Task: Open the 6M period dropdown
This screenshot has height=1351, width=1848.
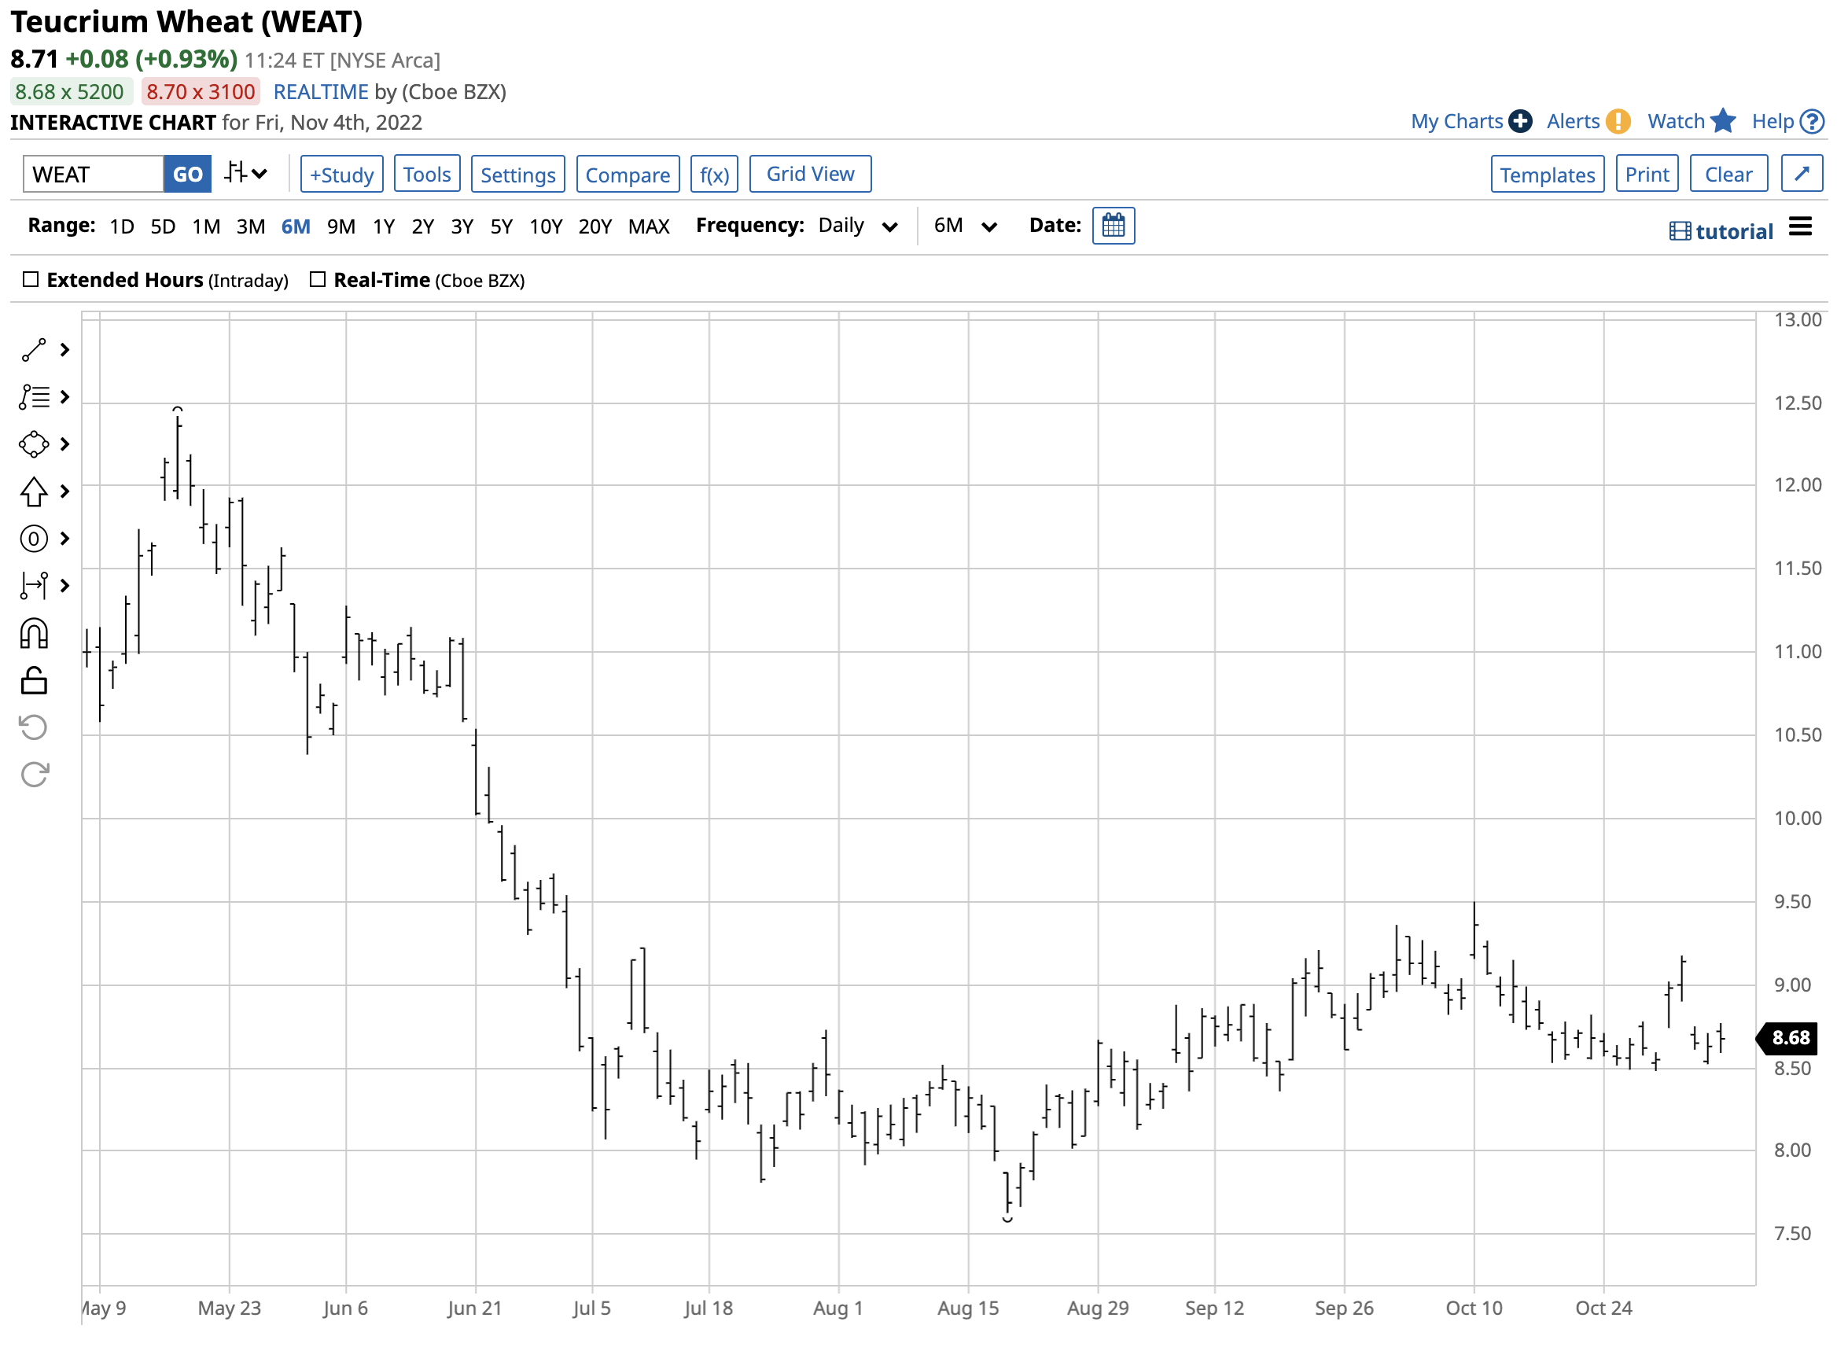Action: click(965, 226)
